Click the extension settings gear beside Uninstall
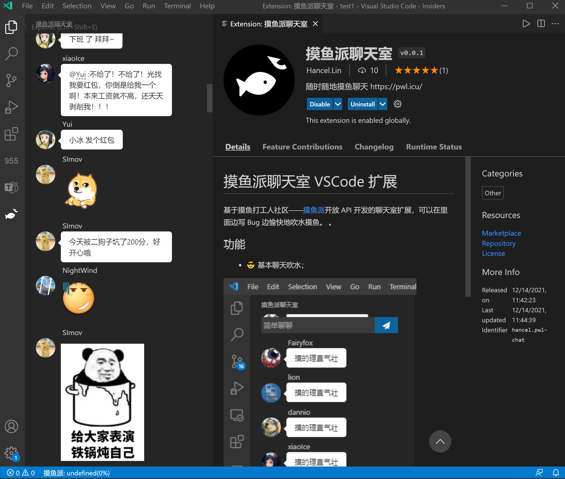 pyautogui.click(x=397, y=104)
